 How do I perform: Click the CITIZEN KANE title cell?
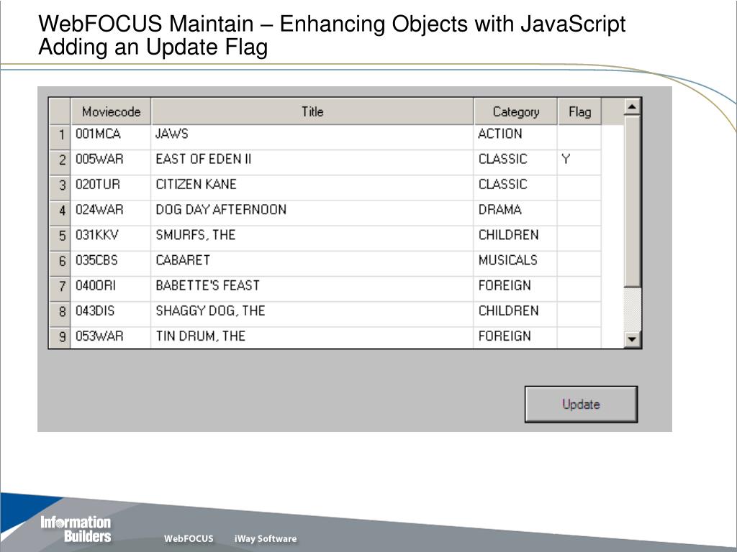pos(312,188)
